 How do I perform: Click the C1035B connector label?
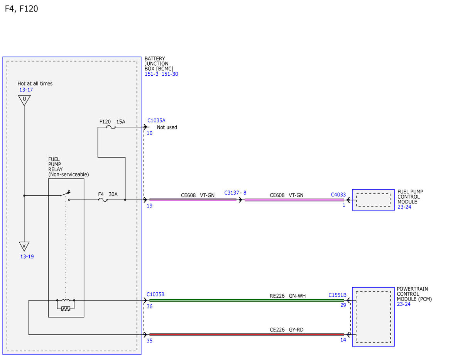click(x=155, y=294)
